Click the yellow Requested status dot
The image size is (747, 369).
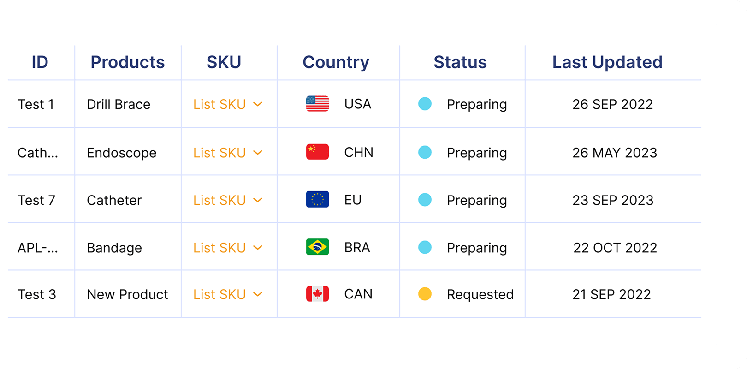(425, 294)
